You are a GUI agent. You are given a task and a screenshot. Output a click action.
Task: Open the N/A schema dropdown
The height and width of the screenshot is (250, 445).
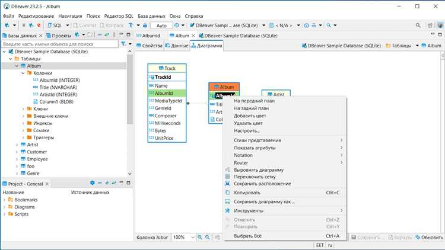click(298, 25)
